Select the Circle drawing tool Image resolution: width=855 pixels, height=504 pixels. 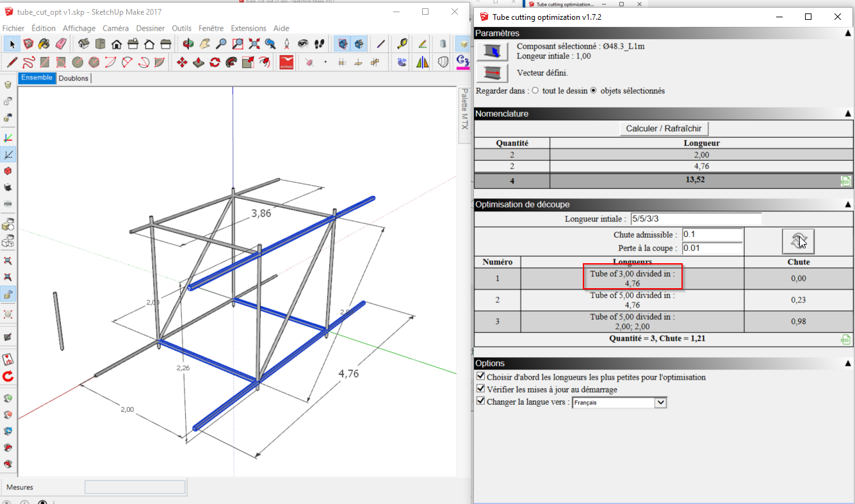point(77,62)
